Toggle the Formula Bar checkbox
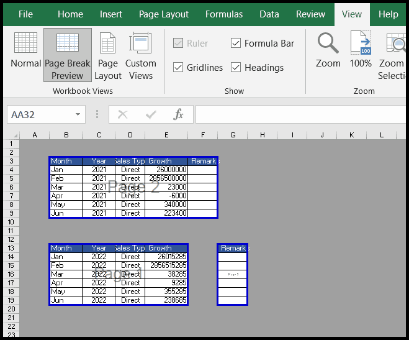Viewport: 409px width, 340px height. (x=236, y=43)
